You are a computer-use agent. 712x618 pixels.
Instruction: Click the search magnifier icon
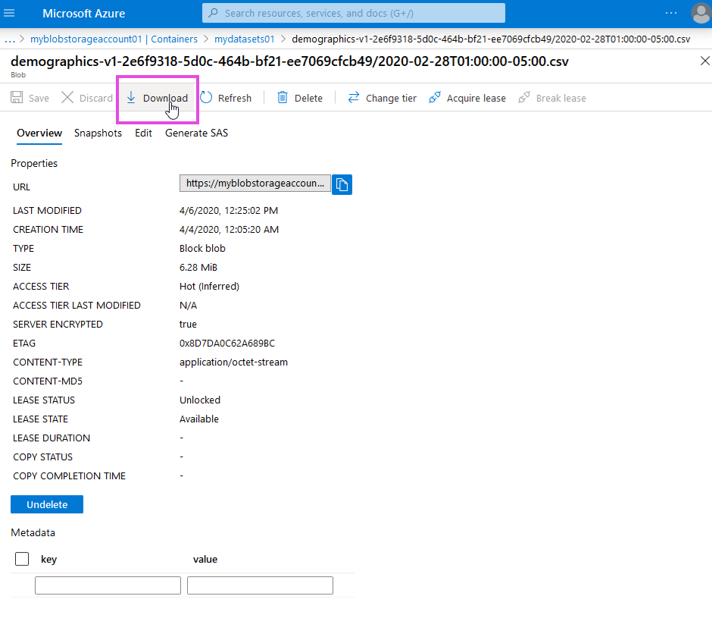pos(213,13)
